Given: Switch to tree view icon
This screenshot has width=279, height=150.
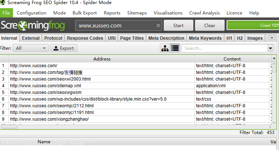Looking at the screenshot, I should [x=165, y=48].
